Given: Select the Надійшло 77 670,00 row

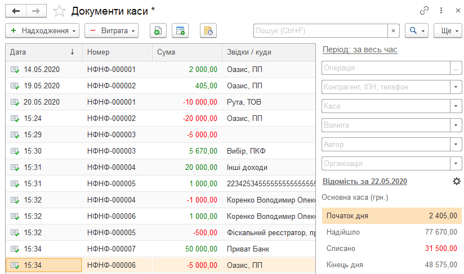Looking at the screenshot, I should click(392, 232).
